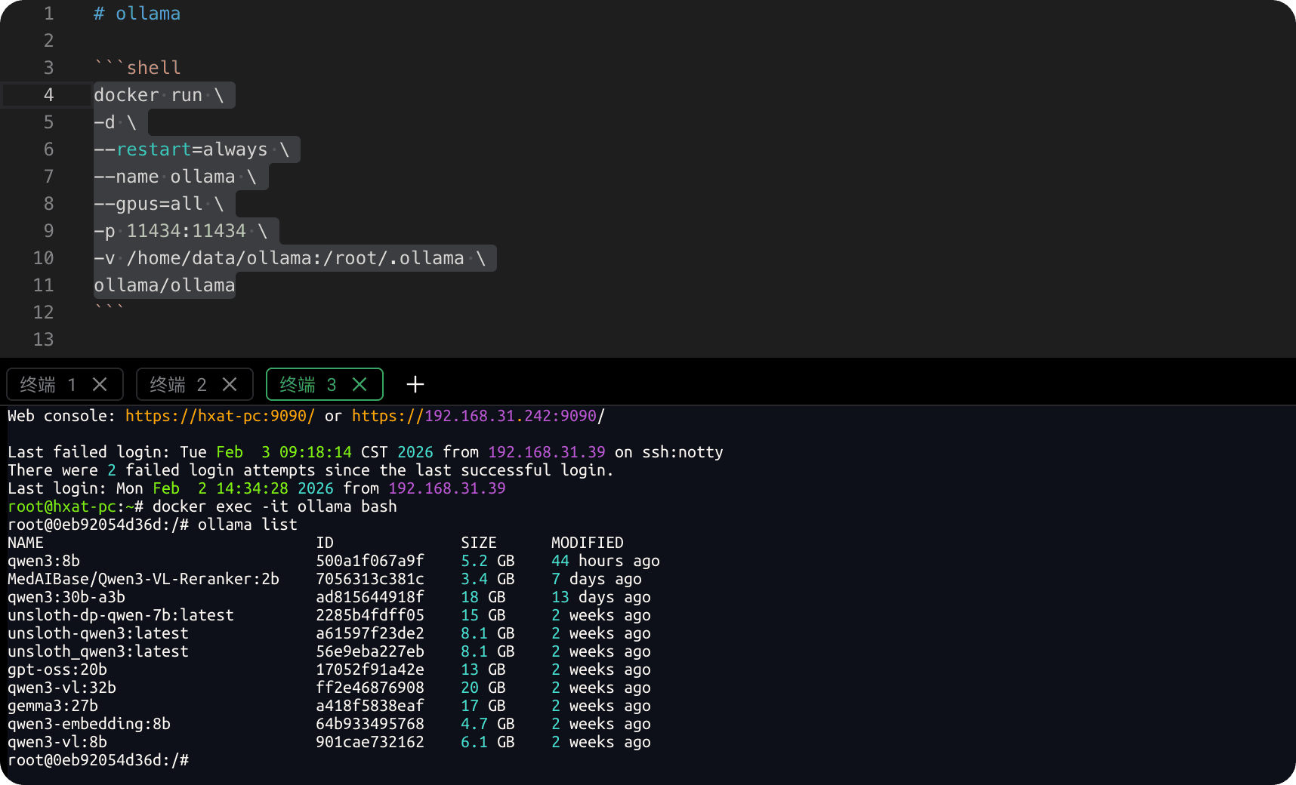1296x785 pixels.
Task: Close the active 终端 3 terminal tab
Action: click(360, 384)
